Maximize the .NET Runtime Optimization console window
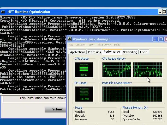 (164, 12)
